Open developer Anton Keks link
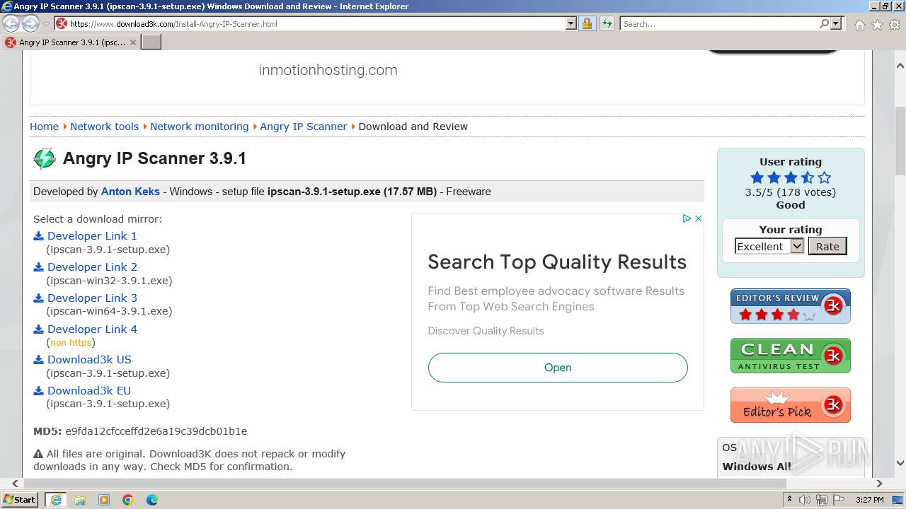Image resolution: width=906 pixels, height=509 pixels. (130, 192)
